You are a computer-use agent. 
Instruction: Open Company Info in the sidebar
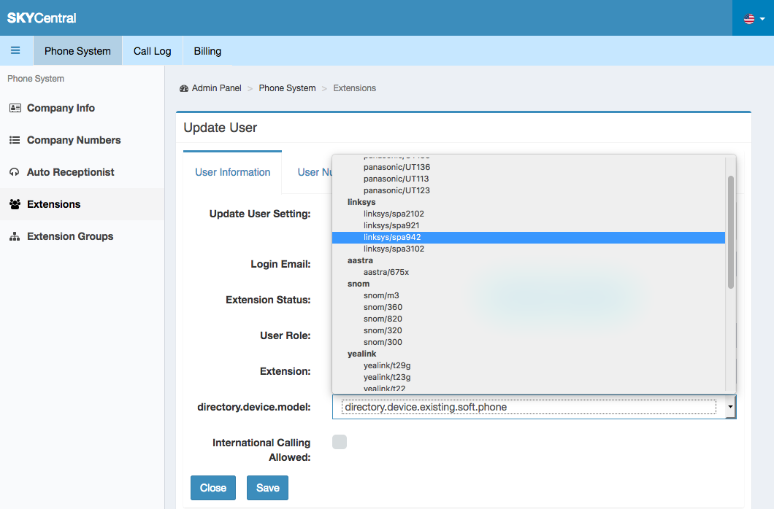point(82,108)
